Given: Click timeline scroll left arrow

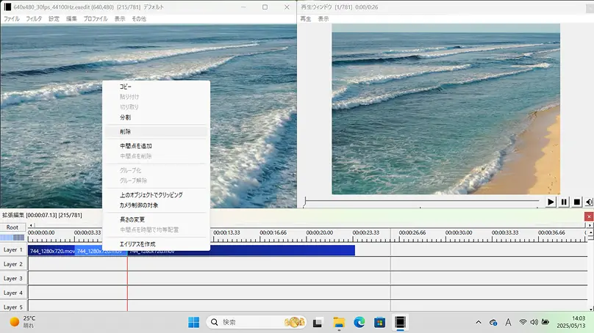Looking at the screenshot, I should point(31,225).
